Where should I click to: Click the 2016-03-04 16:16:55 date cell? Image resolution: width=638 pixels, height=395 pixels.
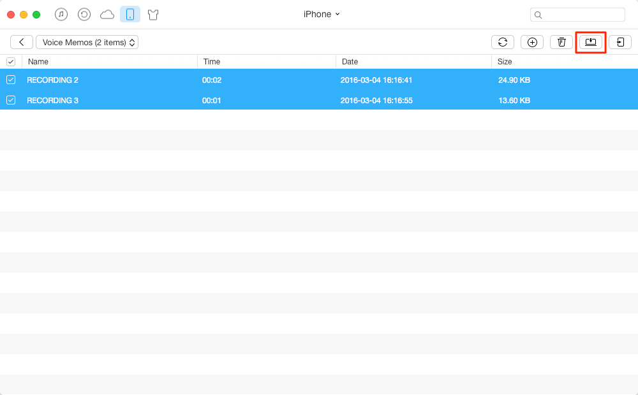point(376,101)
